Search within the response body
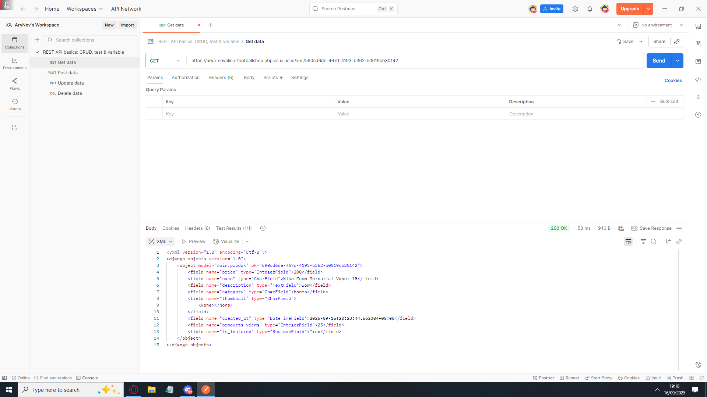 (x=654, y=242)
